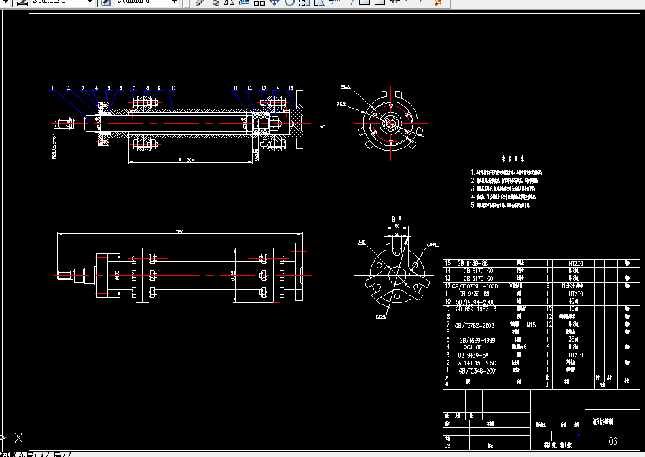Click the UCS X axis icon
Viewport: 645px width, 457px height.
coord(18,437)
